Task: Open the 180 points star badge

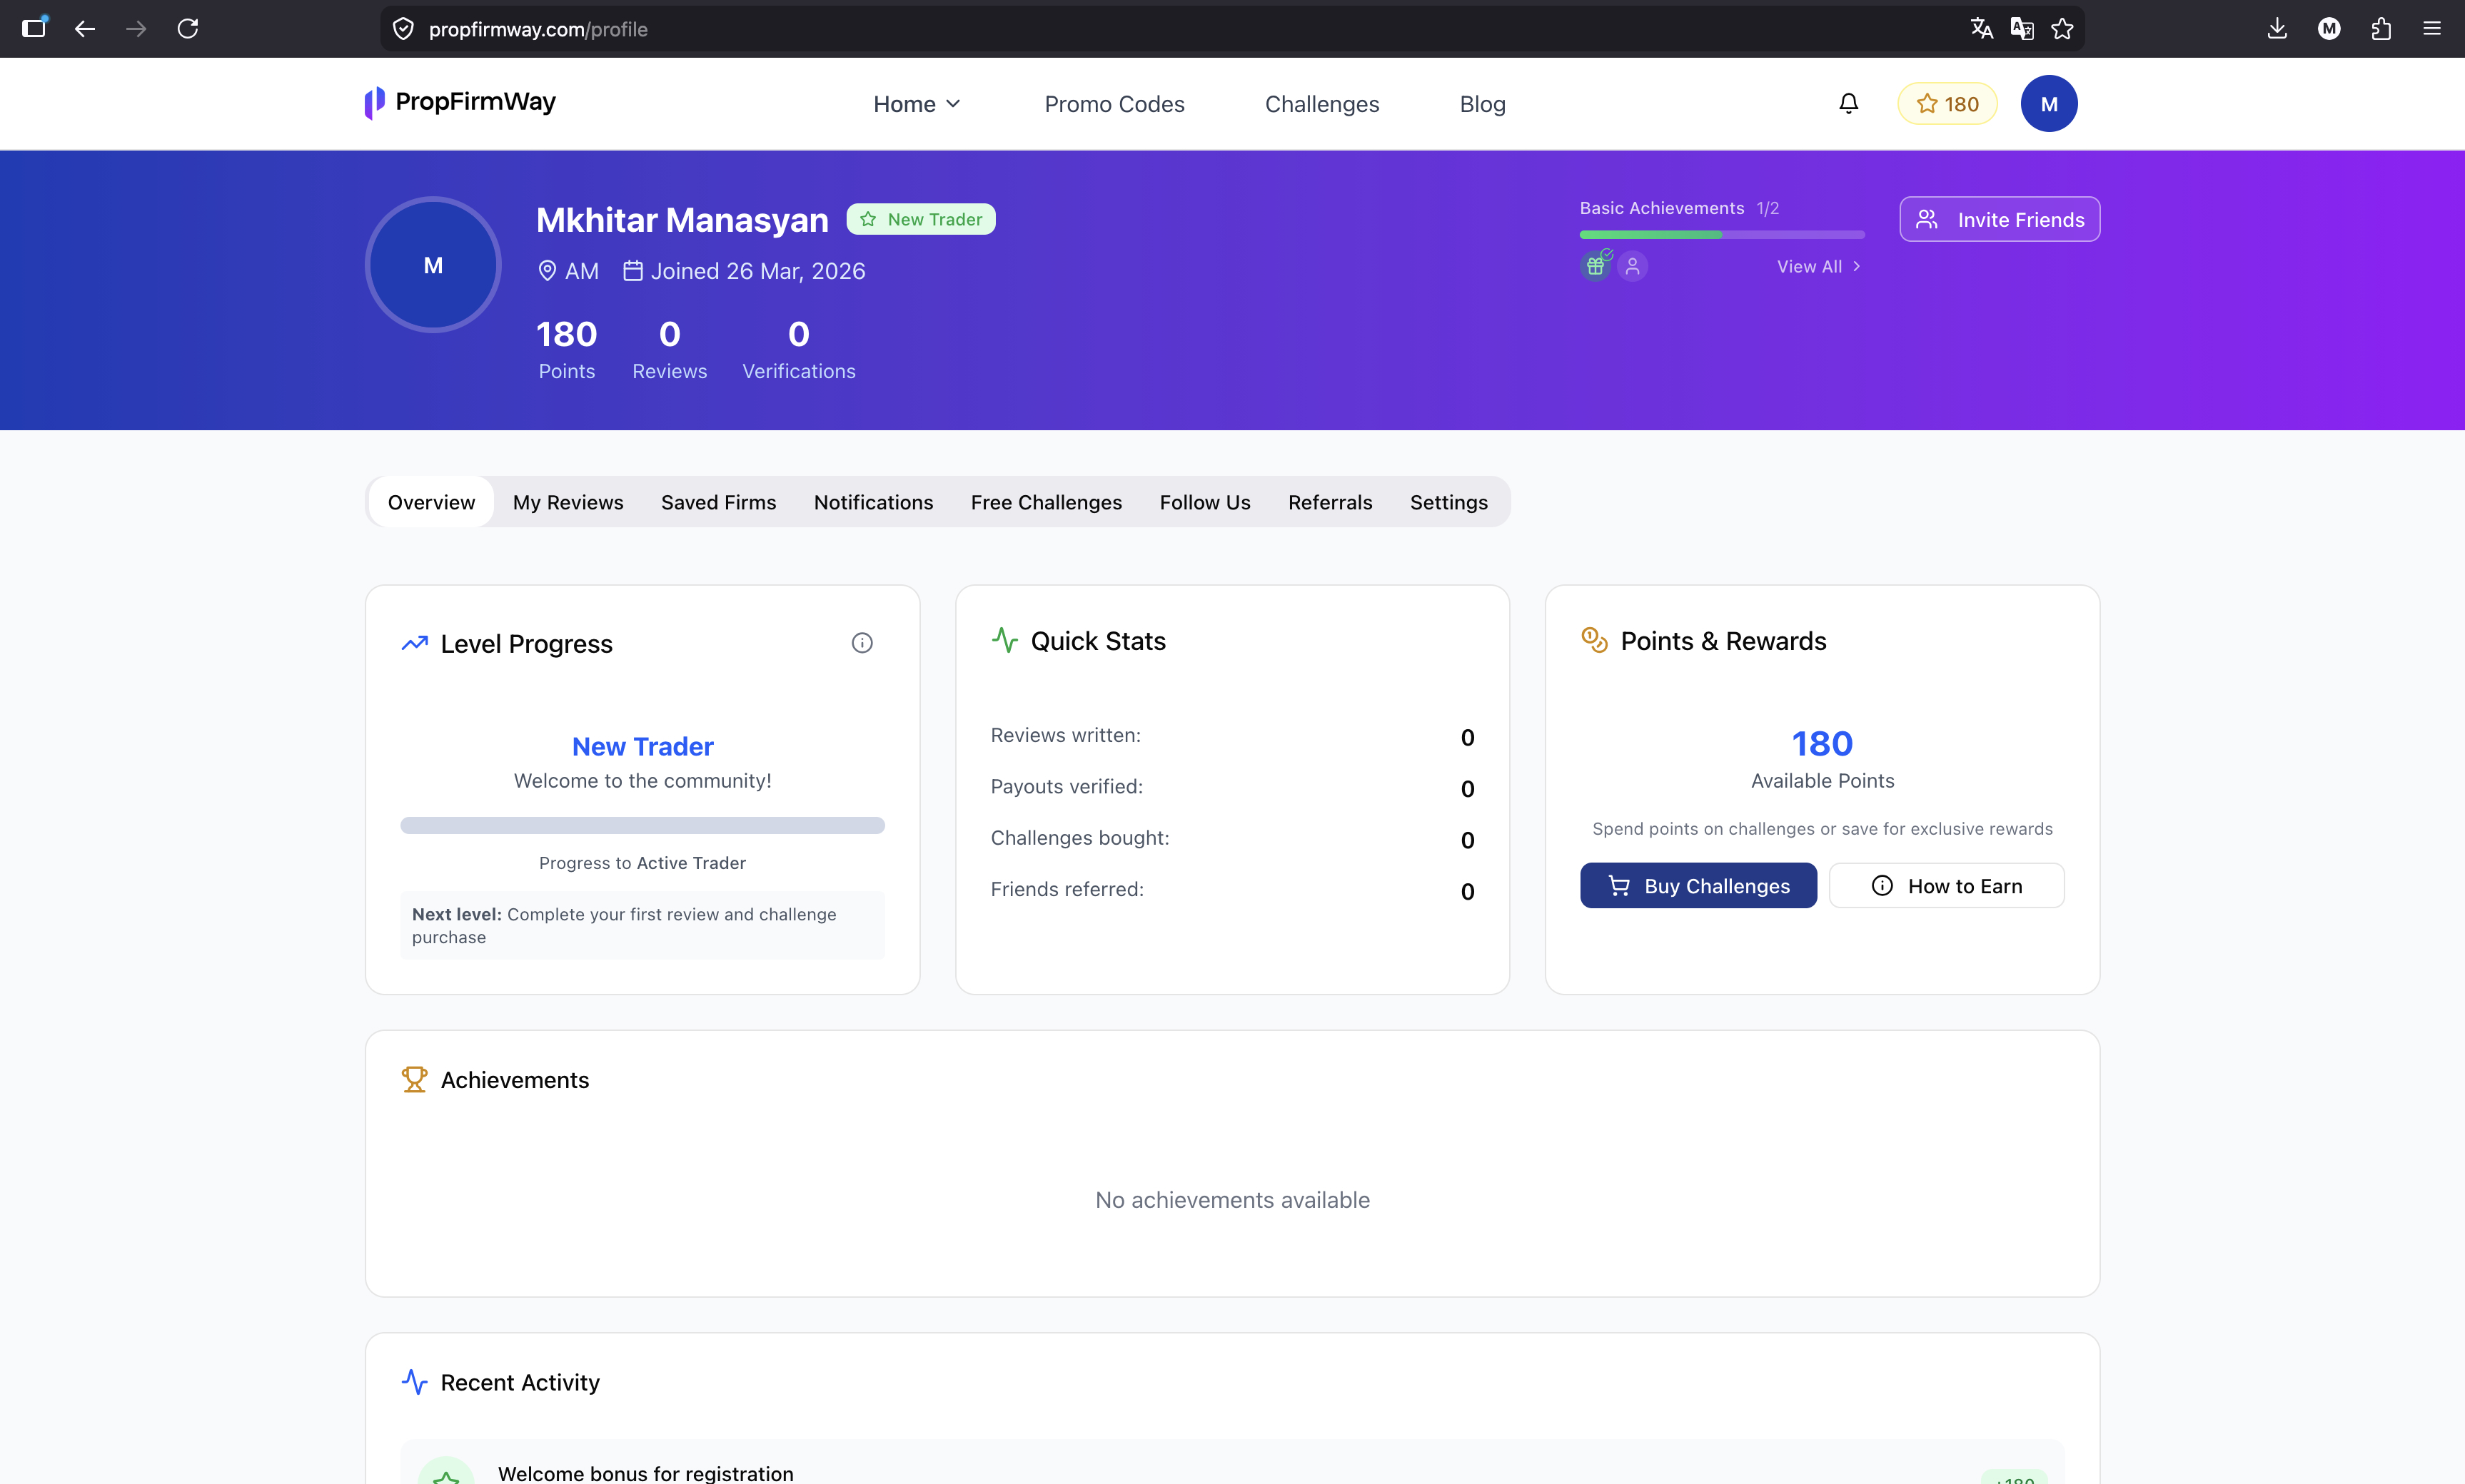Action: 1947,104
